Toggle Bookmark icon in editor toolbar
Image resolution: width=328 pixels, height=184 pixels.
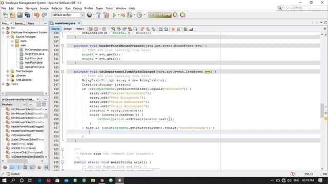[x=154, y=29]
